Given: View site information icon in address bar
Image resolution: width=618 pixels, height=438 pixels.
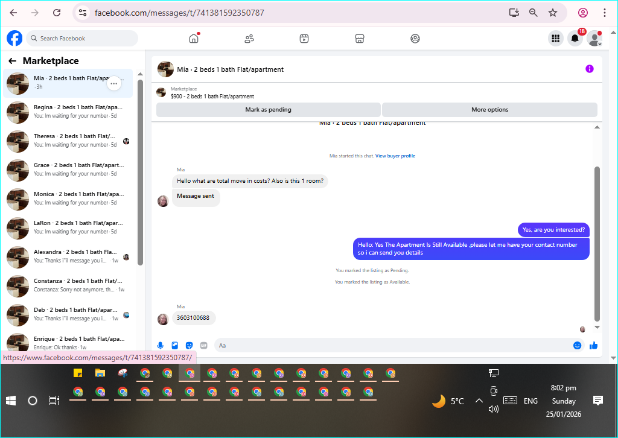Looking at the screenshot, I should (x=83, y=13).
